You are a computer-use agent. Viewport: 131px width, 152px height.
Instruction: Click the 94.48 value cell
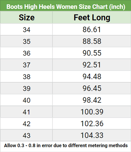(92, 77)
